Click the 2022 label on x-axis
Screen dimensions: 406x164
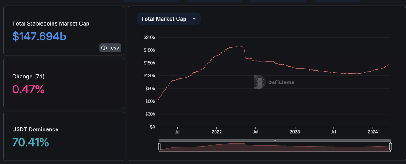pos(217,132)
